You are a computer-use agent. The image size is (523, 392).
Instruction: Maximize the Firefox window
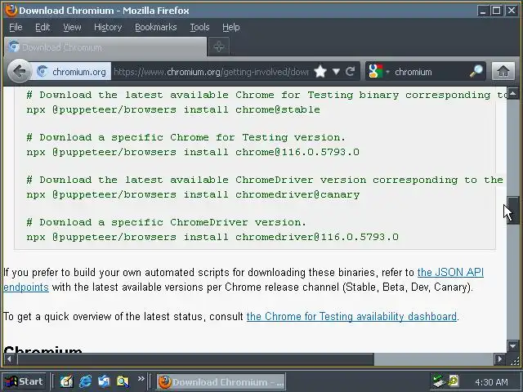click(x=497, y=11)
